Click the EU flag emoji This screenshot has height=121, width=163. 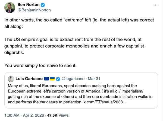pos(46,79)
